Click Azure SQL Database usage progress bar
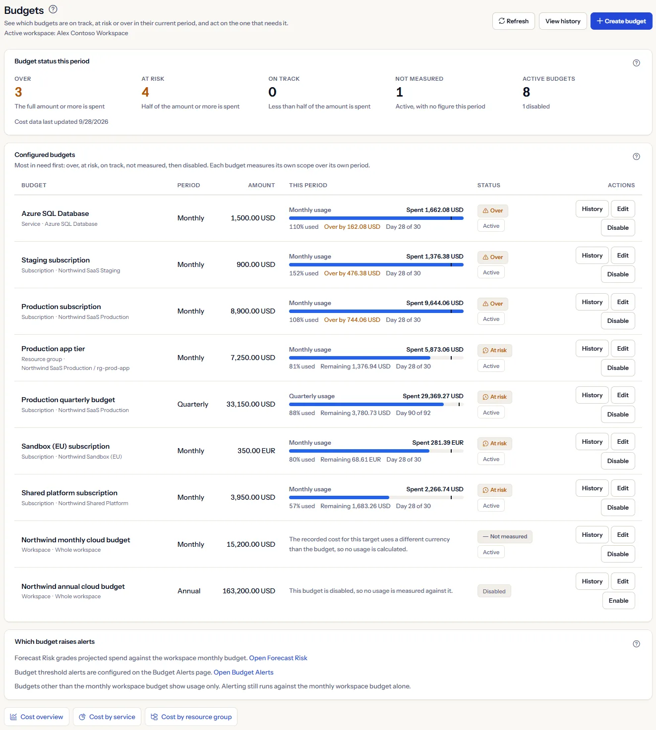This screenshot has height=730, width=656. tap(376, 218)
